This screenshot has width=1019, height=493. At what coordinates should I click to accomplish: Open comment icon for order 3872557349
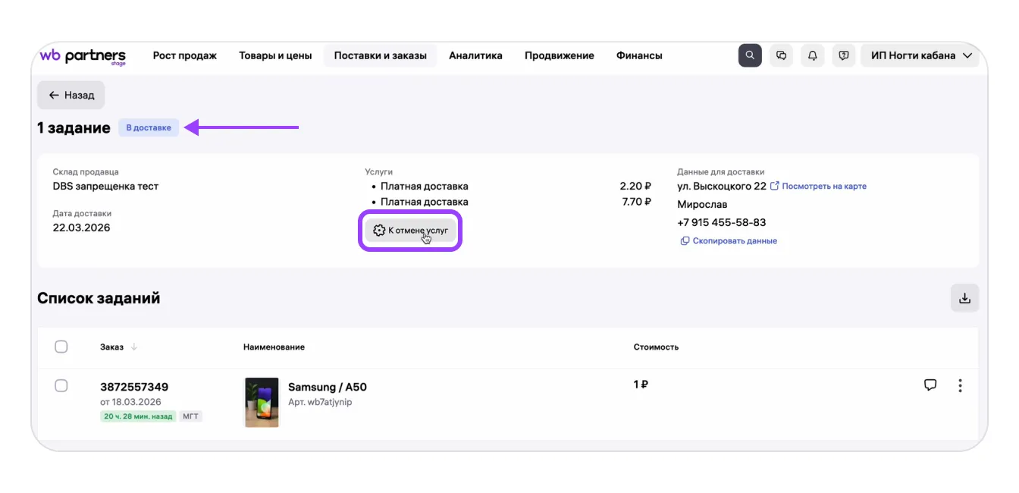930,385
